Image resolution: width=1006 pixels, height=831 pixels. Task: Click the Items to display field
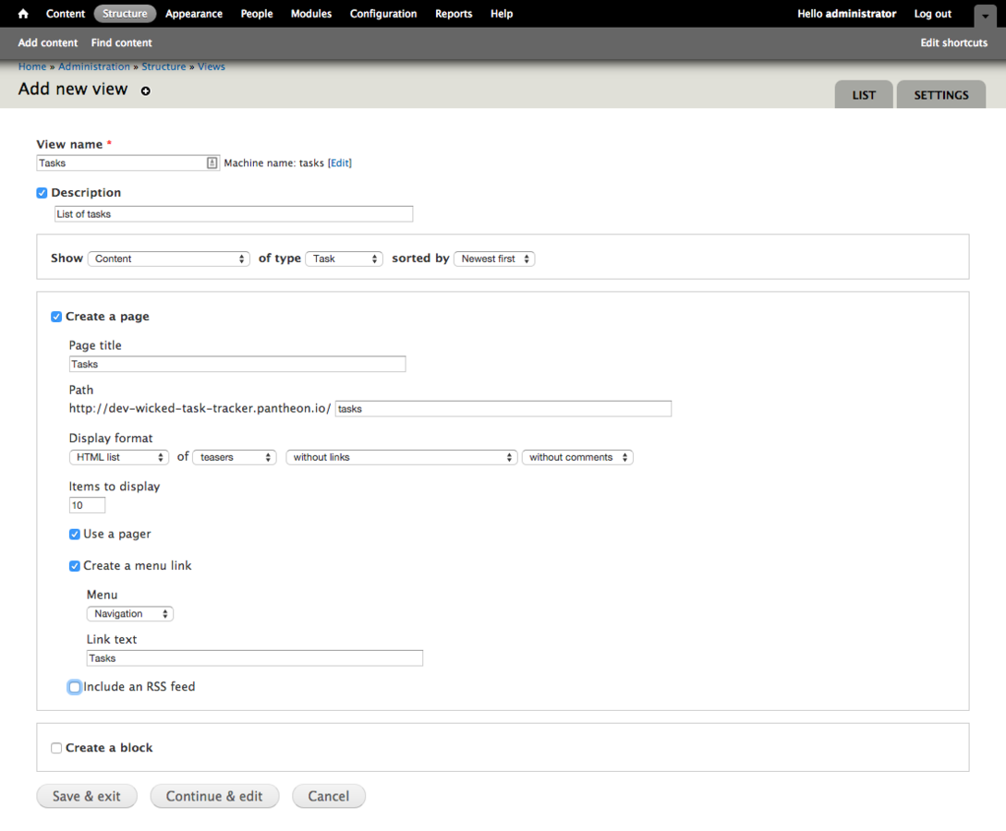click(x=87, y=505)
